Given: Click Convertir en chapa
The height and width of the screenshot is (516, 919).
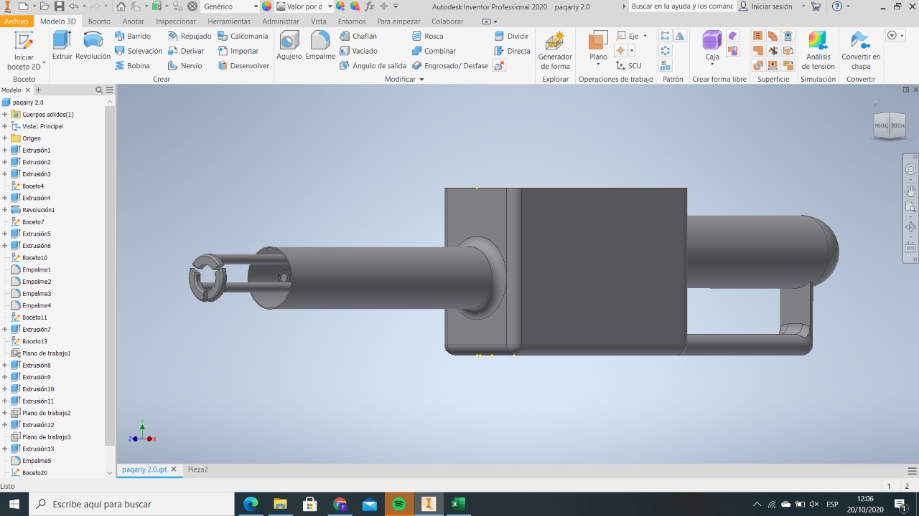Looking at the screenshot, I should click(861, 51).
